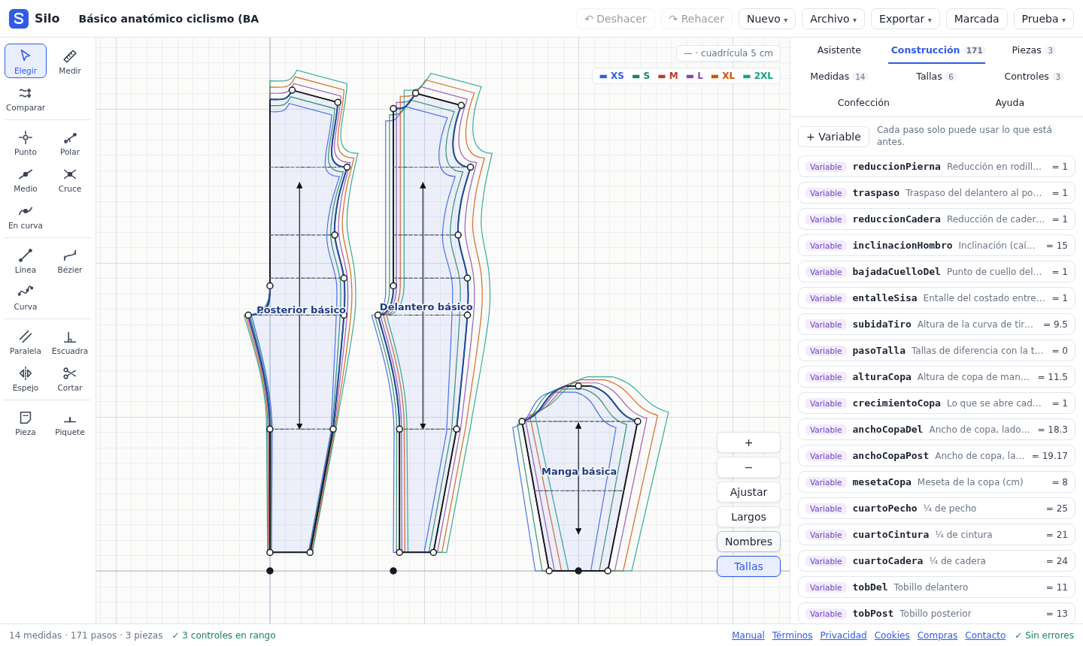Pick the En curva tool
The height and width of the screenshot is (646, 1083).
[x=26, y=216]
